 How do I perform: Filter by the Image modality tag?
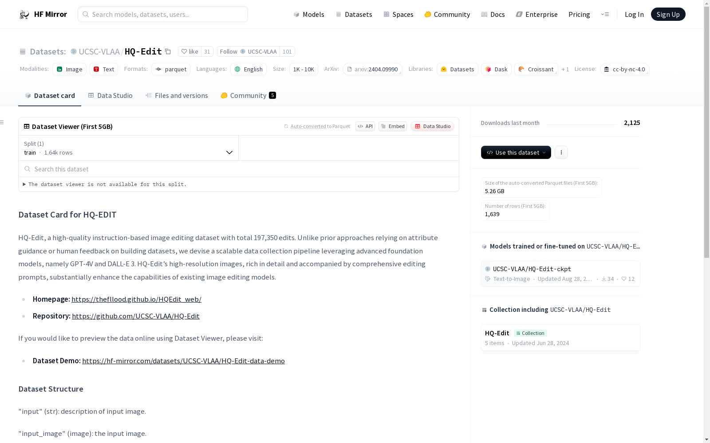(70, 69)
